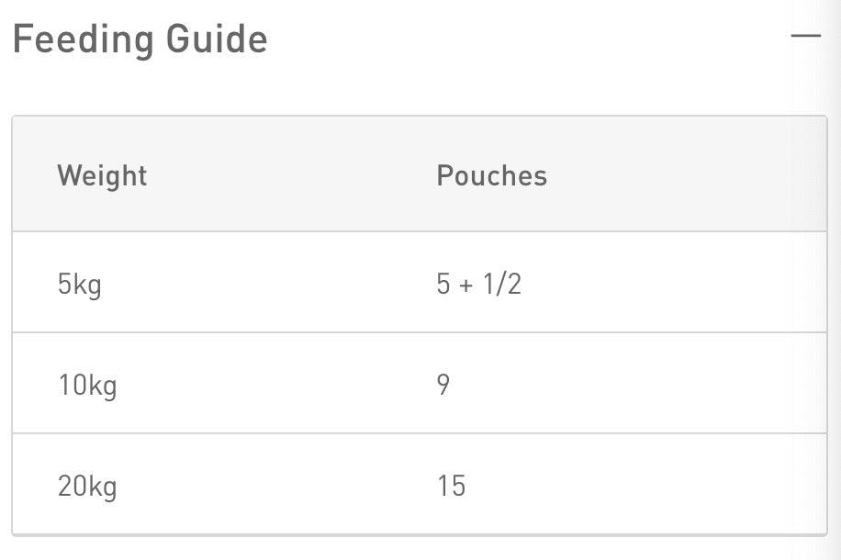This screenshot has width=841, height=560.
Task: Click the 10kg weight cell
Action: [87, 386]
